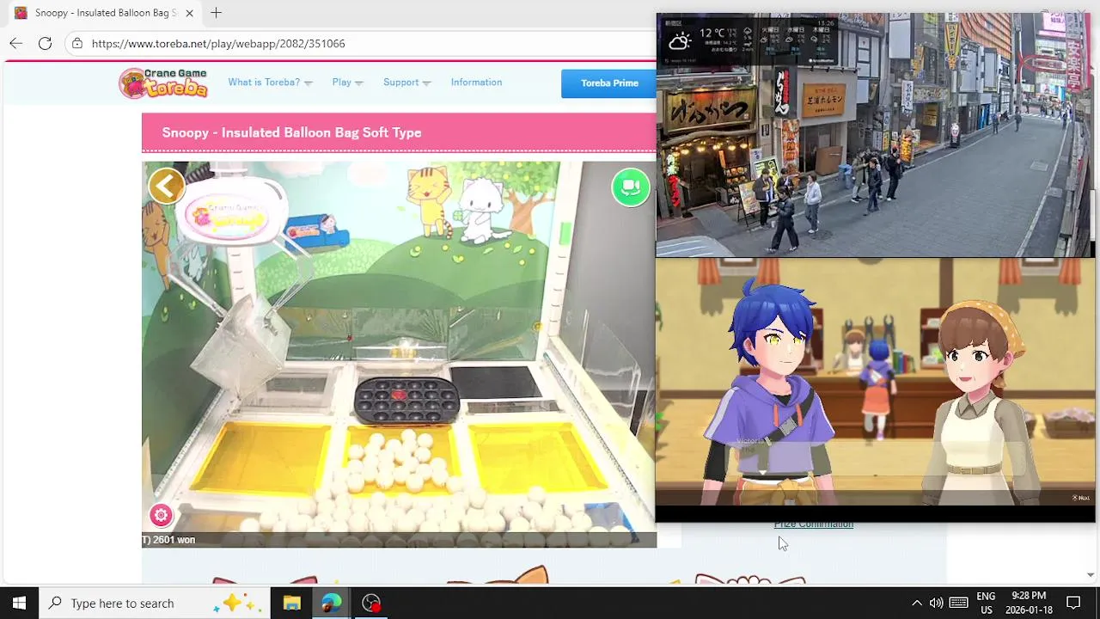Click the Prize Confirmation link

814,524
